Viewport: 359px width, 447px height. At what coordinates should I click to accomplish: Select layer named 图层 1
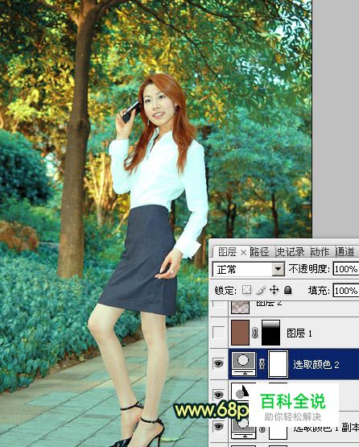click(x=299, y=333)
